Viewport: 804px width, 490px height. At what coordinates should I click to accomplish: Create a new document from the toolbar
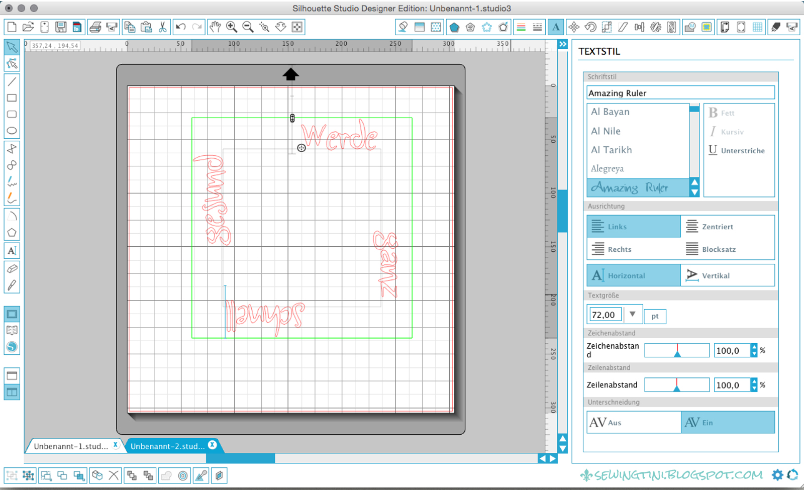pyautogui.click(x=12, y=27)
